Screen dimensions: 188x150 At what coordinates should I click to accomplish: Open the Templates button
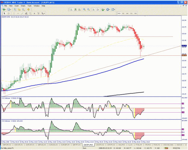(112, 9)
